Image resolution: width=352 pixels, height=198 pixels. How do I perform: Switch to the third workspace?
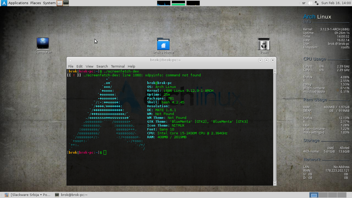[x=332, y=195]
